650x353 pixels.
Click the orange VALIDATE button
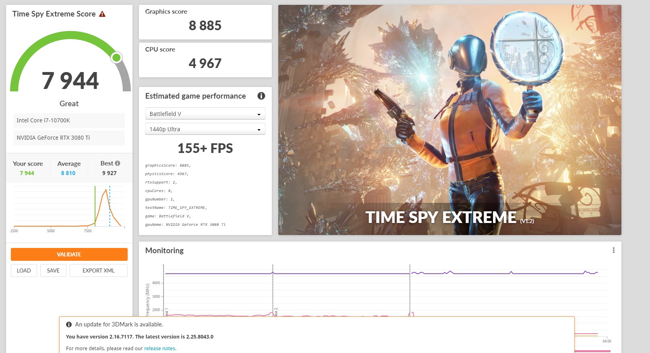tap(69, 254)
